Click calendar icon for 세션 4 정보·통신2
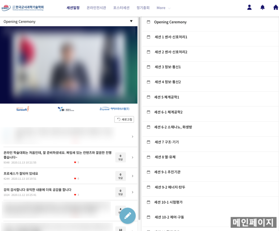This screenshot has width=279, height=231. pyautogui.click(x=148, y=82)
